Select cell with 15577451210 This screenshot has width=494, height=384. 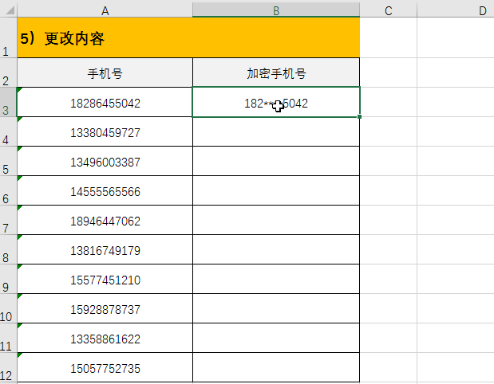pyautogui.click(x=105, y=279)
